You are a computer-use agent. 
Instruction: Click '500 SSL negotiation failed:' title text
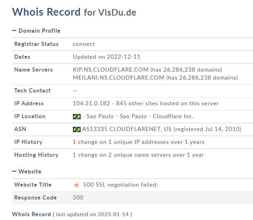[x=121, y=185]
